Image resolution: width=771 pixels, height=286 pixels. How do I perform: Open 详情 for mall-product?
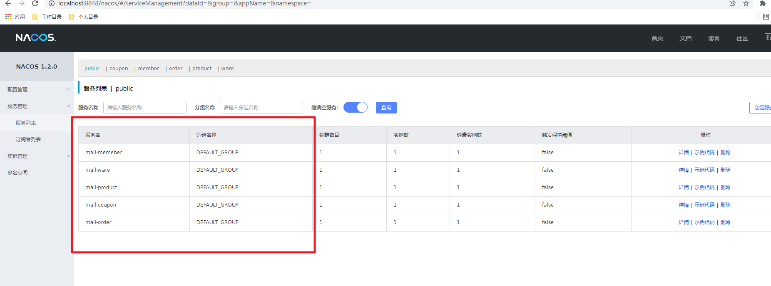pos(684,187)
